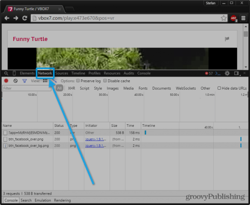Reload the page using the refresh icon

click(x=25, y=18)
